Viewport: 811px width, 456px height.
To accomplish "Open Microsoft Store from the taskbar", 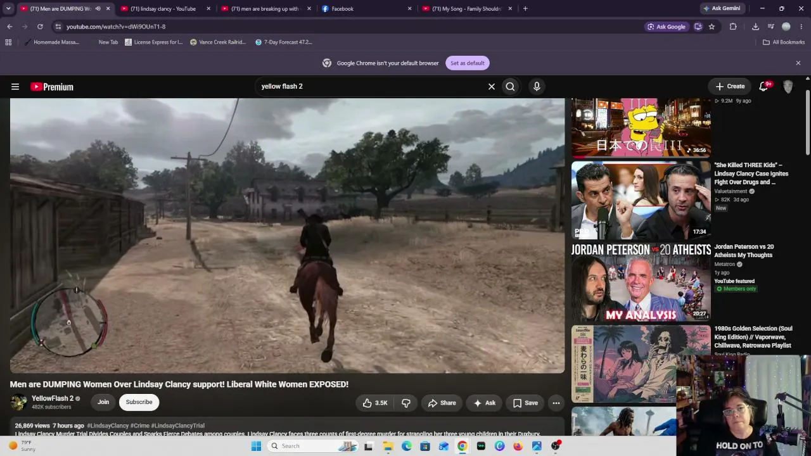I will point(425,446).
